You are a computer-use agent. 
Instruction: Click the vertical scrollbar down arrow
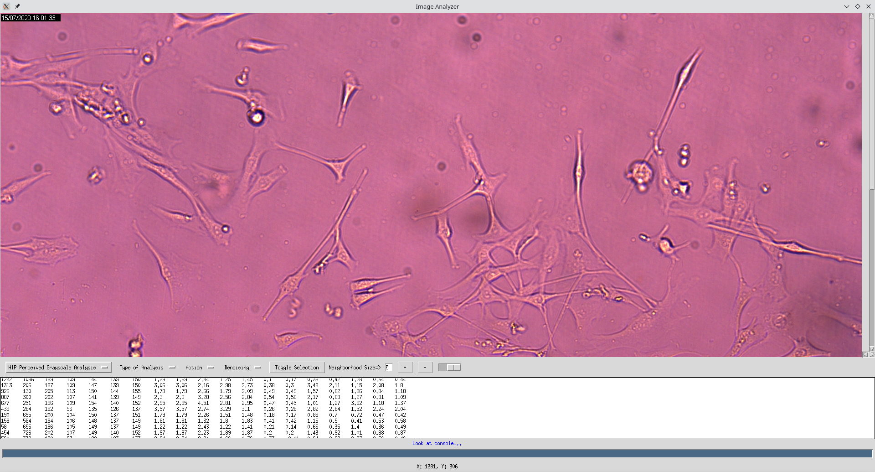click(871, 348)
